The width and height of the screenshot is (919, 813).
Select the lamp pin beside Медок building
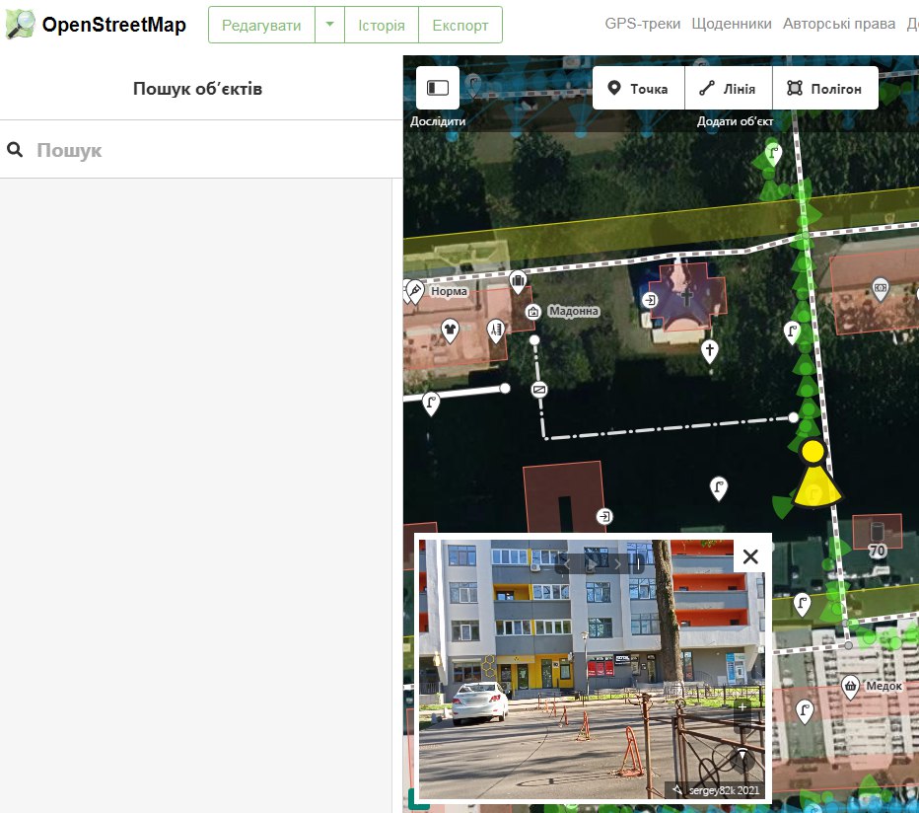pyautogui.click(x=805, y=712)
